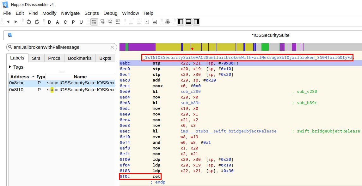Click the amIJailbrokenWithFailMessage symbol label
Image resolution: width=362 pixels, height=186 pixels.
248,58
